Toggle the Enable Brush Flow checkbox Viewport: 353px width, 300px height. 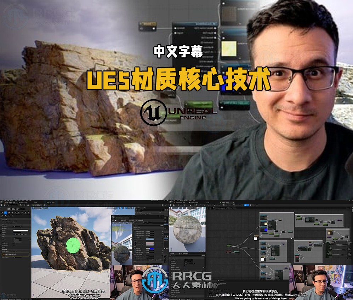point(14,244)
